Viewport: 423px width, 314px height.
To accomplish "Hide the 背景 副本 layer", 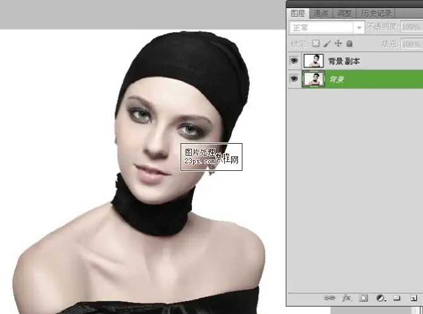I will pyautogui.click(x=294, y=61).
